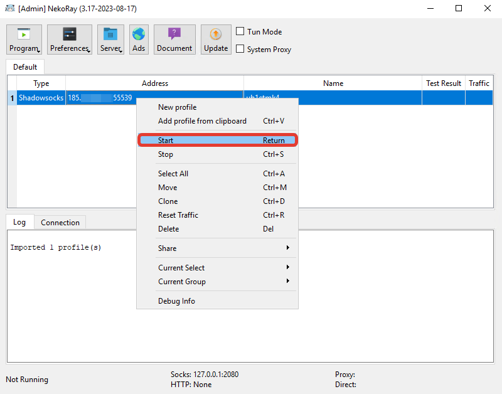Screen dimensions: 502x394
Task: Click the Shadowsocks type cell
Action: click(41, 98)
